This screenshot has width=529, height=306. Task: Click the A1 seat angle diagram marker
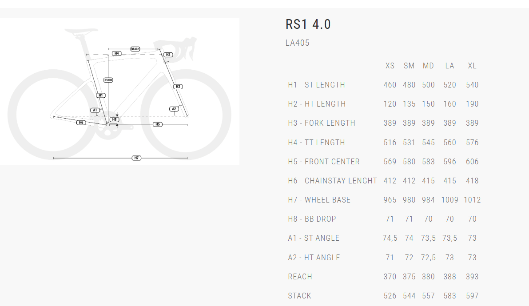click(x=95, y=110)
